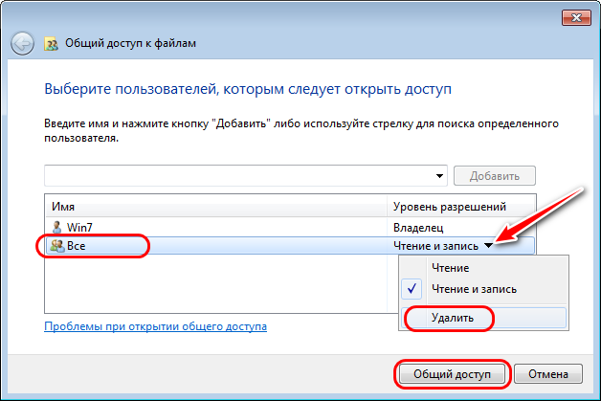
Task: Go back using the round arrow button
Action: pyautogui.click(x=22, y=43)
